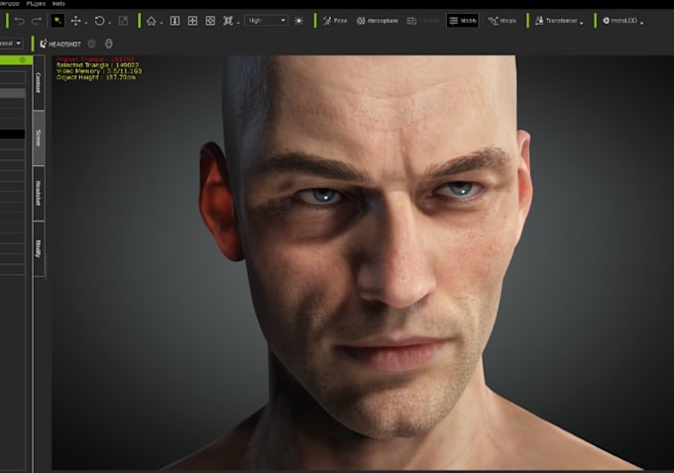The height and width of the screenshot is (473, 674).
Task: Open the Window menu
Action: (10, 3)
